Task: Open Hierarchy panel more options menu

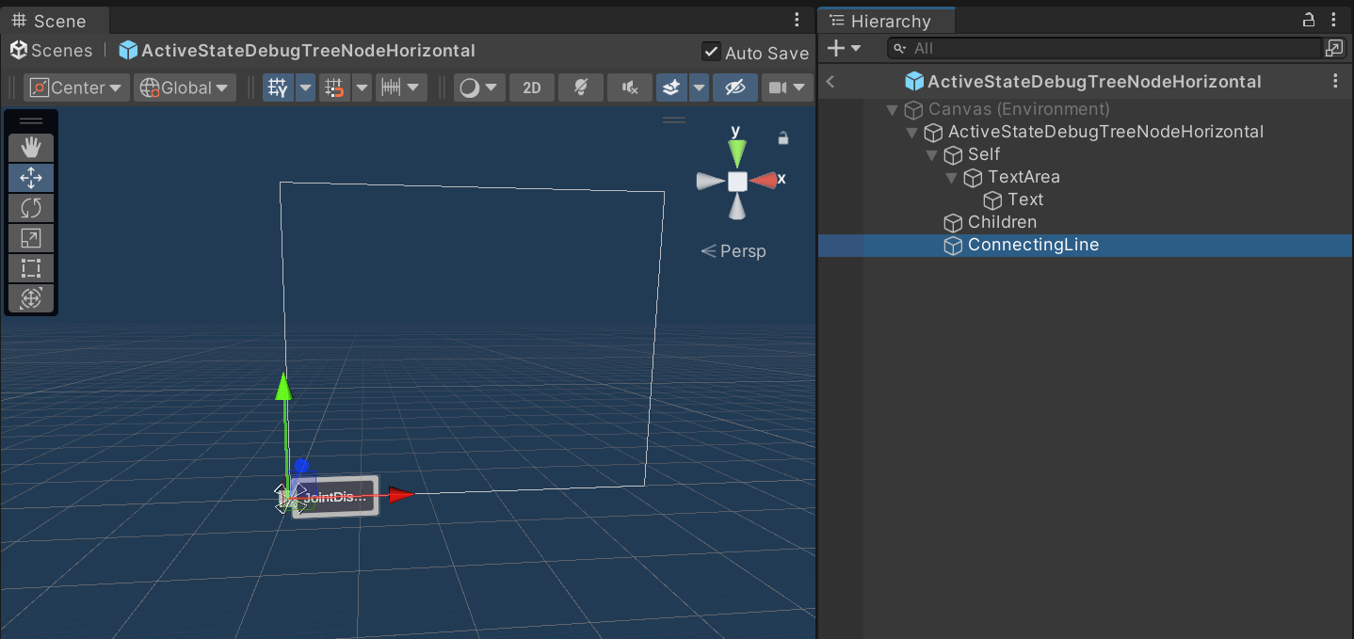Action: tap(1334, 20)
